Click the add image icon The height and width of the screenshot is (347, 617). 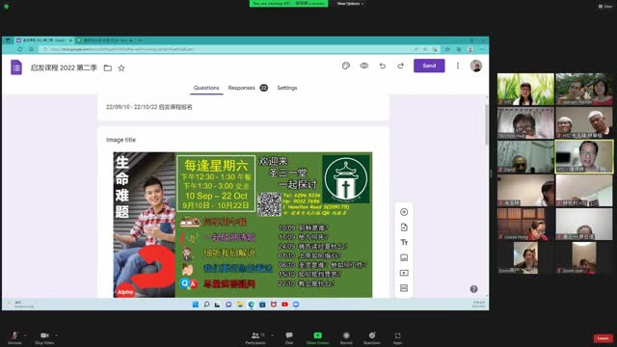pos(404,257)
